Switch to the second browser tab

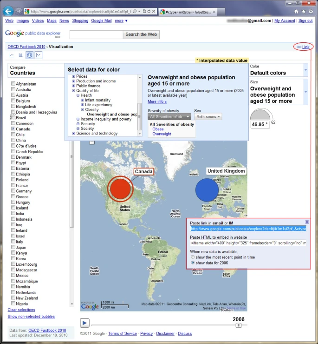click(188, 12)
